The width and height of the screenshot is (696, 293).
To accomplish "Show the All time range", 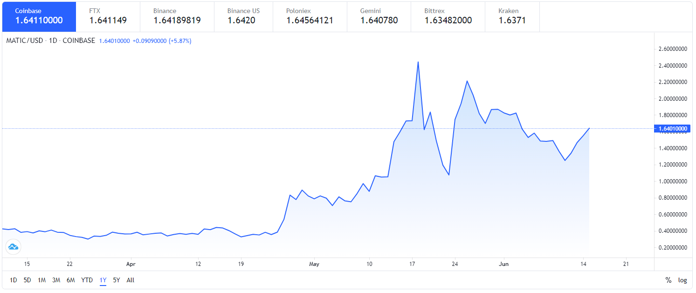I will click(x=131, y=280).
